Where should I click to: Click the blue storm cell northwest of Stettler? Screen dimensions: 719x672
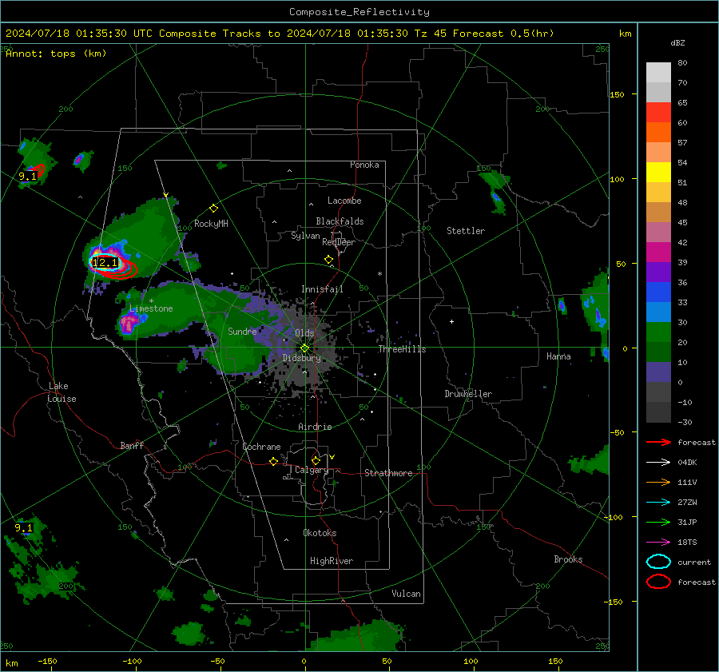pos(495,197)
